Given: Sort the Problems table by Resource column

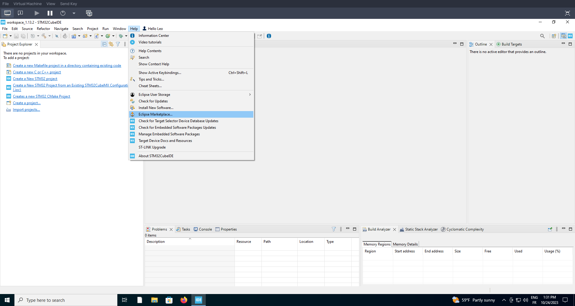Looking at the screenshot, I should pyautogui.click(x=248, y=242).
